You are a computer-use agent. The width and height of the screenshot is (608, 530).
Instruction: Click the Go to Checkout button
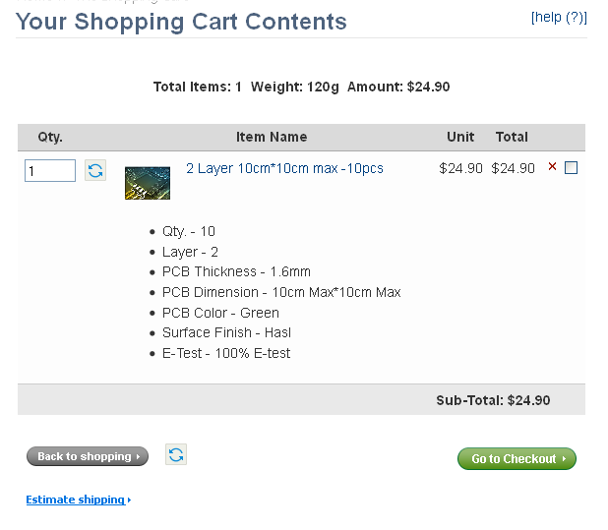click(517, 459)
